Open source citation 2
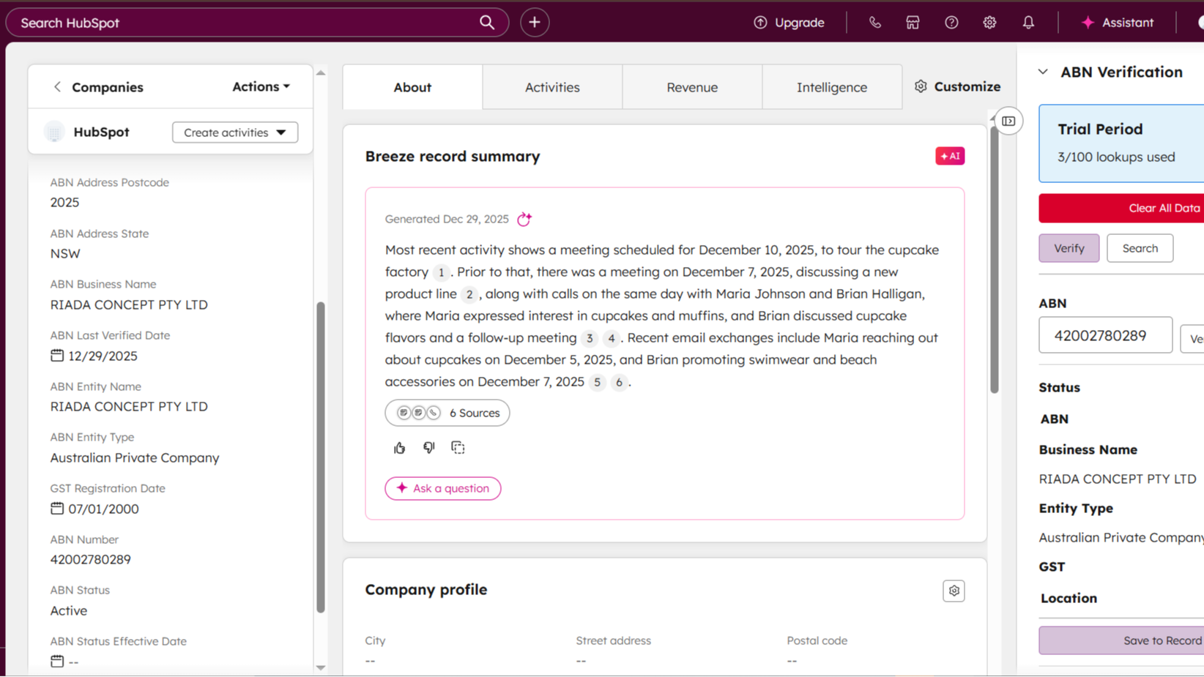The height and width of the screenshot is (677, 1204). pos(469,294)
